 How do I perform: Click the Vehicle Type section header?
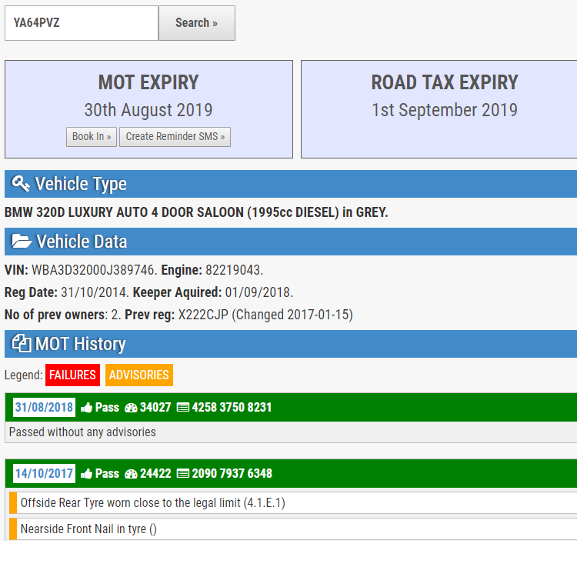click(291, 184)
